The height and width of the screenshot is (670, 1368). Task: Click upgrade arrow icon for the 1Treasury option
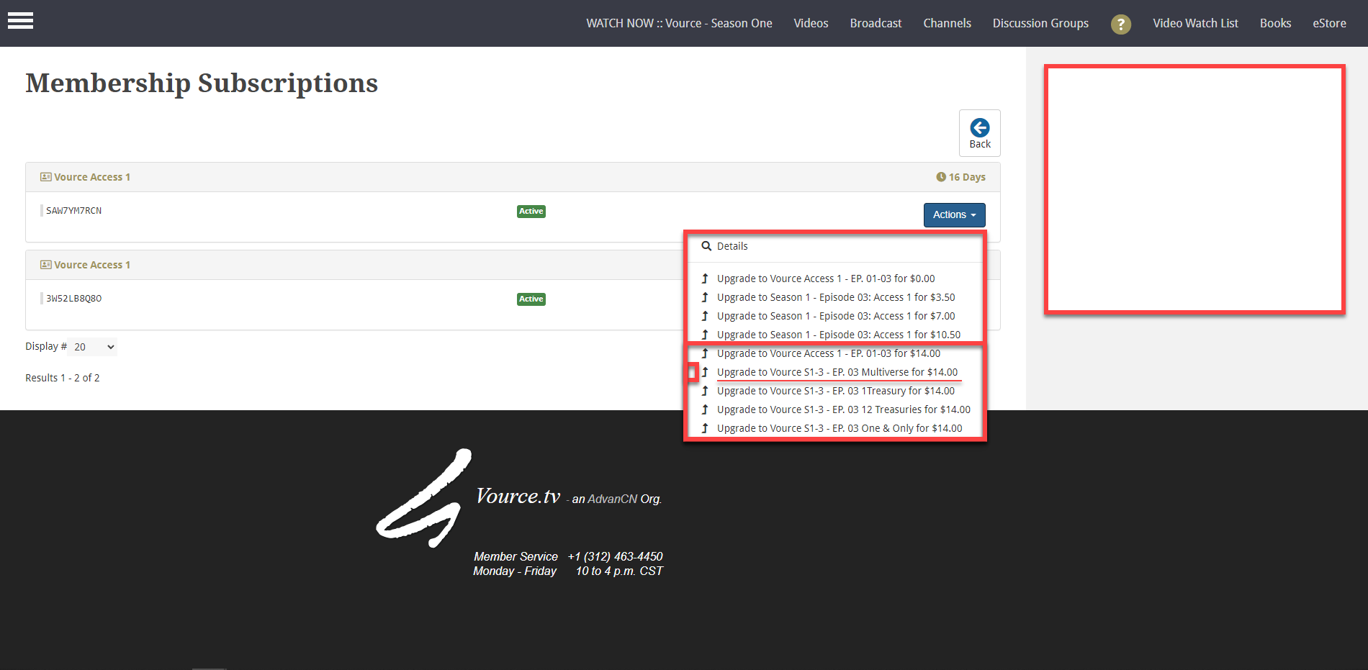click(x=705, y=391)
